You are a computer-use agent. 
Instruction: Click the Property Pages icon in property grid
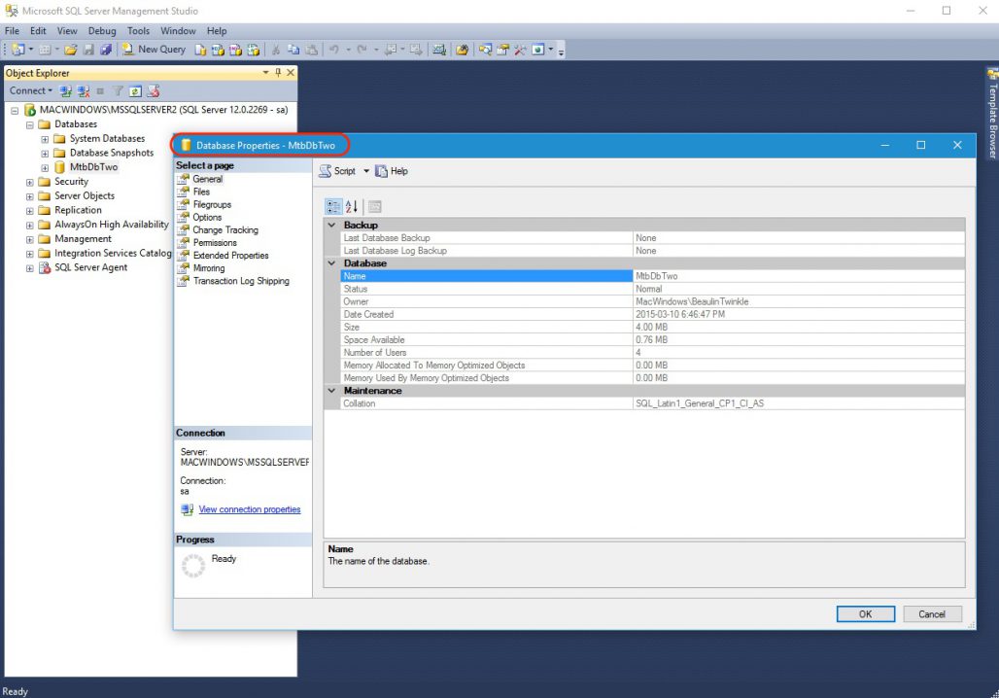click(x=375, y=206)
